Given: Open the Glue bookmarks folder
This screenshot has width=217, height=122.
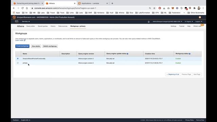Looking at the screenshot, I should pos(130,13).
